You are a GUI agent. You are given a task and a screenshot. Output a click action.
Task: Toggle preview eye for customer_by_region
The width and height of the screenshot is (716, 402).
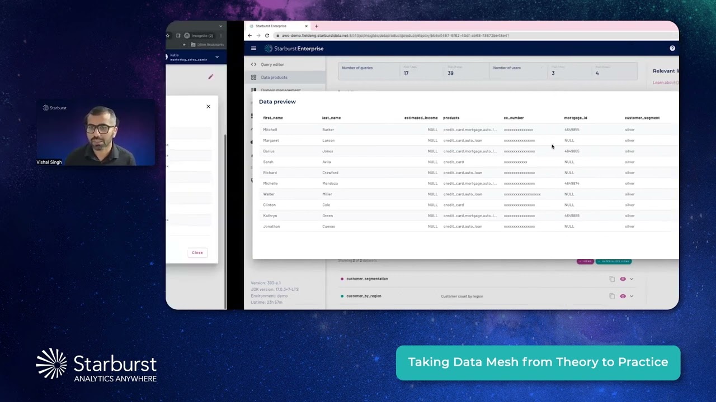(x=623, y=296)
